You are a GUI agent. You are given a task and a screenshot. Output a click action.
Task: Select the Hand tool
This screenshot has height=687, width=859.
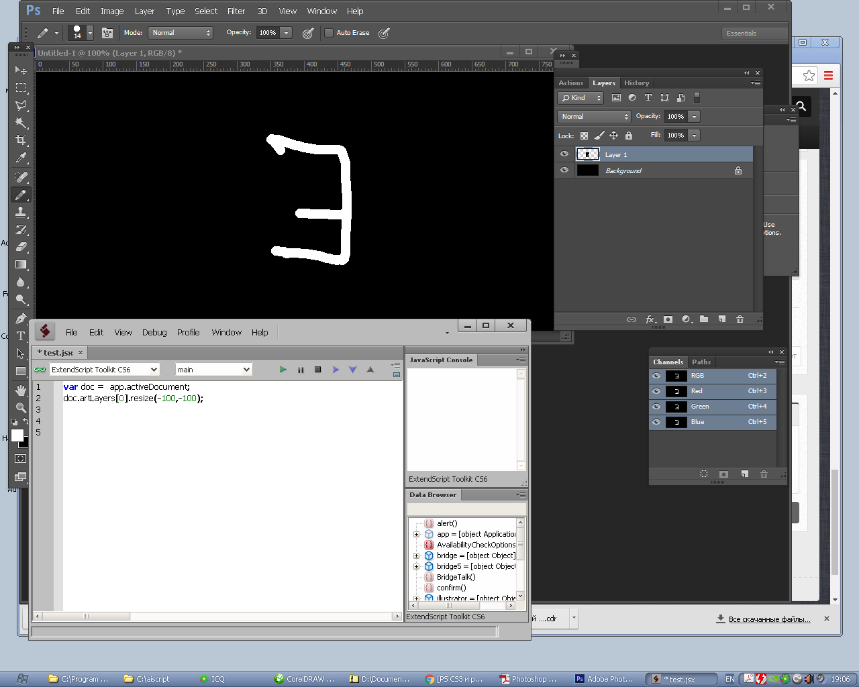click(x=21, y=390)
